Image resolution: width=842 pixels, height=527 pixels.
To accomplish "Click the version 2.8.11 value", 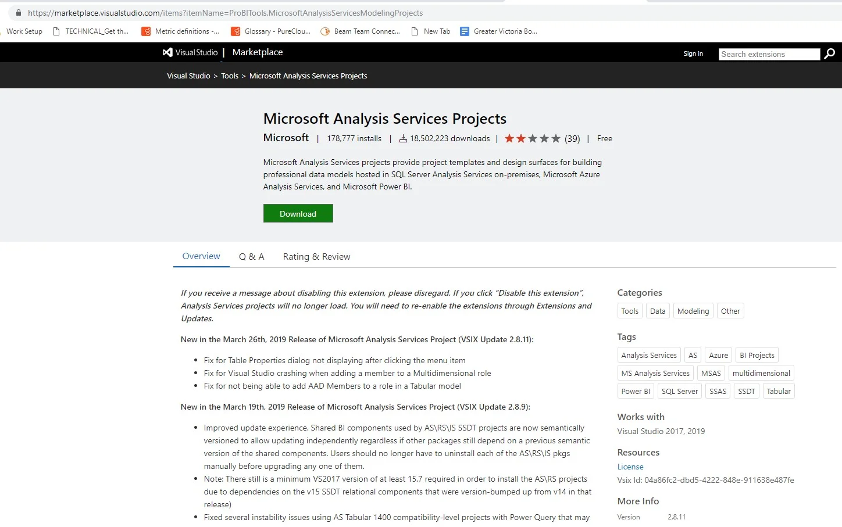I will pos(676,517).
